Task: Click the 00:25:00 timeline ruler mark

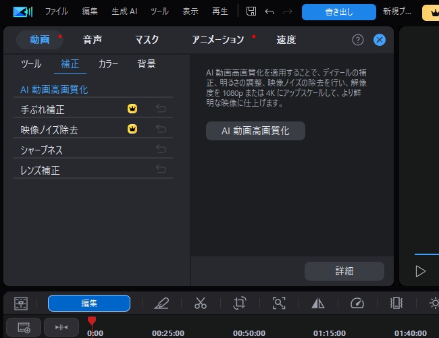Action: tap(168, 333)
